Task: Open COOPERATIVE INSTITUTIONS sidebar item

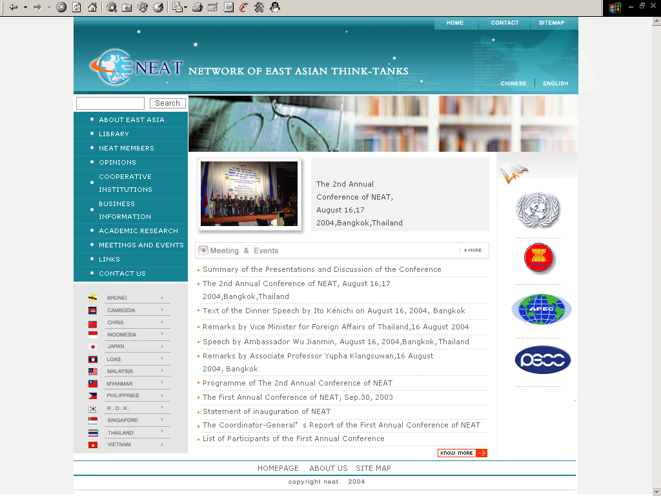Action: click(125, 183)
